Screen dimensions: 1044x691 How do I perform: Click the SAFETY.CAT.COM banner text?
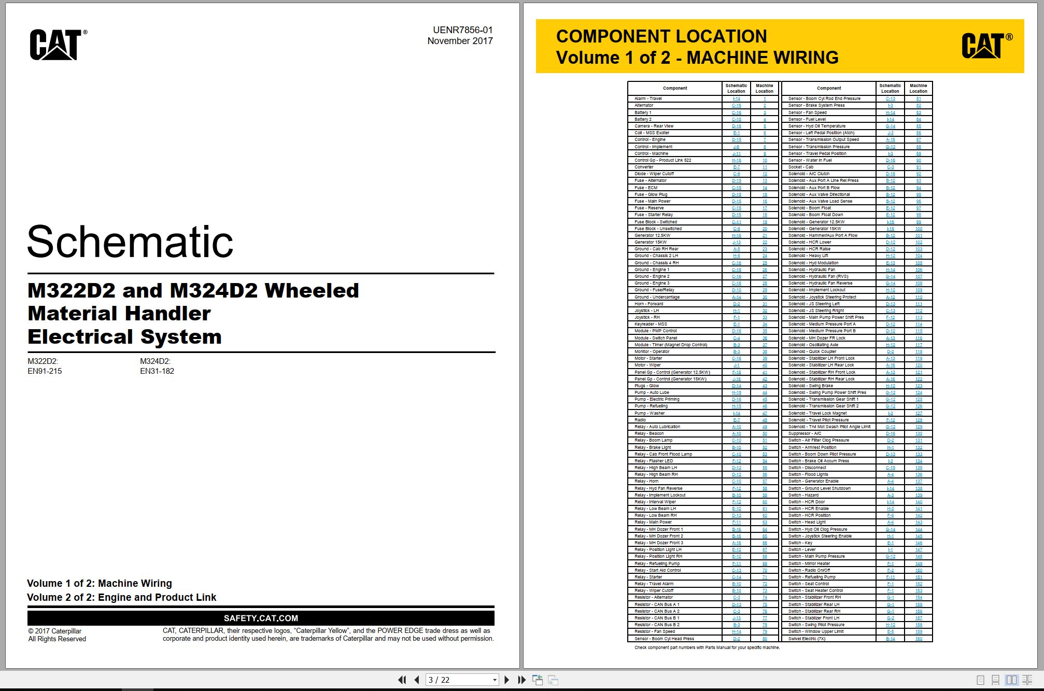click(261, 618)
